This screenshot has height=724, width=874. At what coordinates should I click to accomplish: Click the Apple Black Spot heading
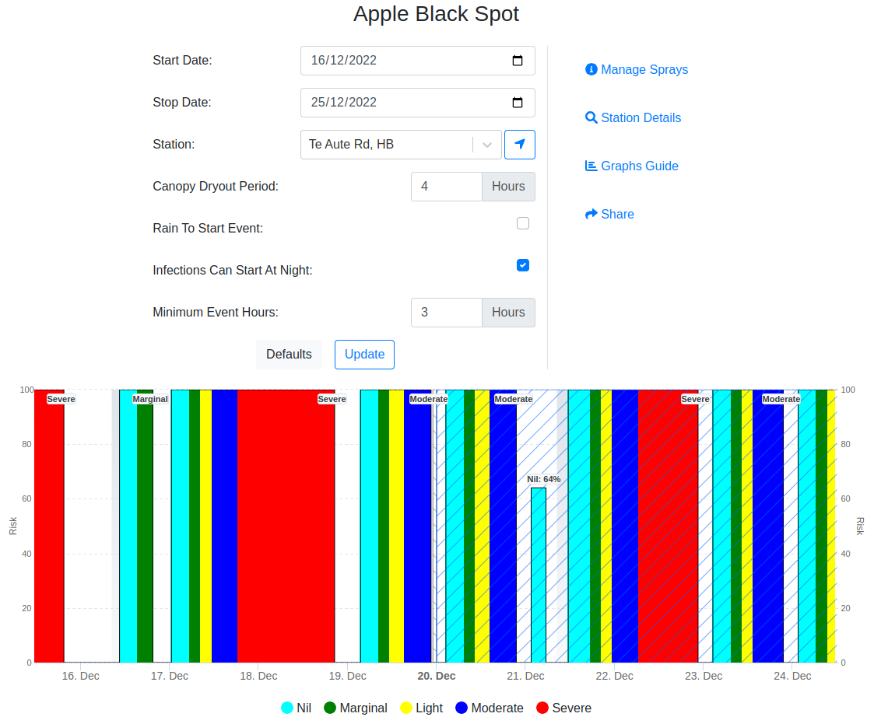point(437,14)
